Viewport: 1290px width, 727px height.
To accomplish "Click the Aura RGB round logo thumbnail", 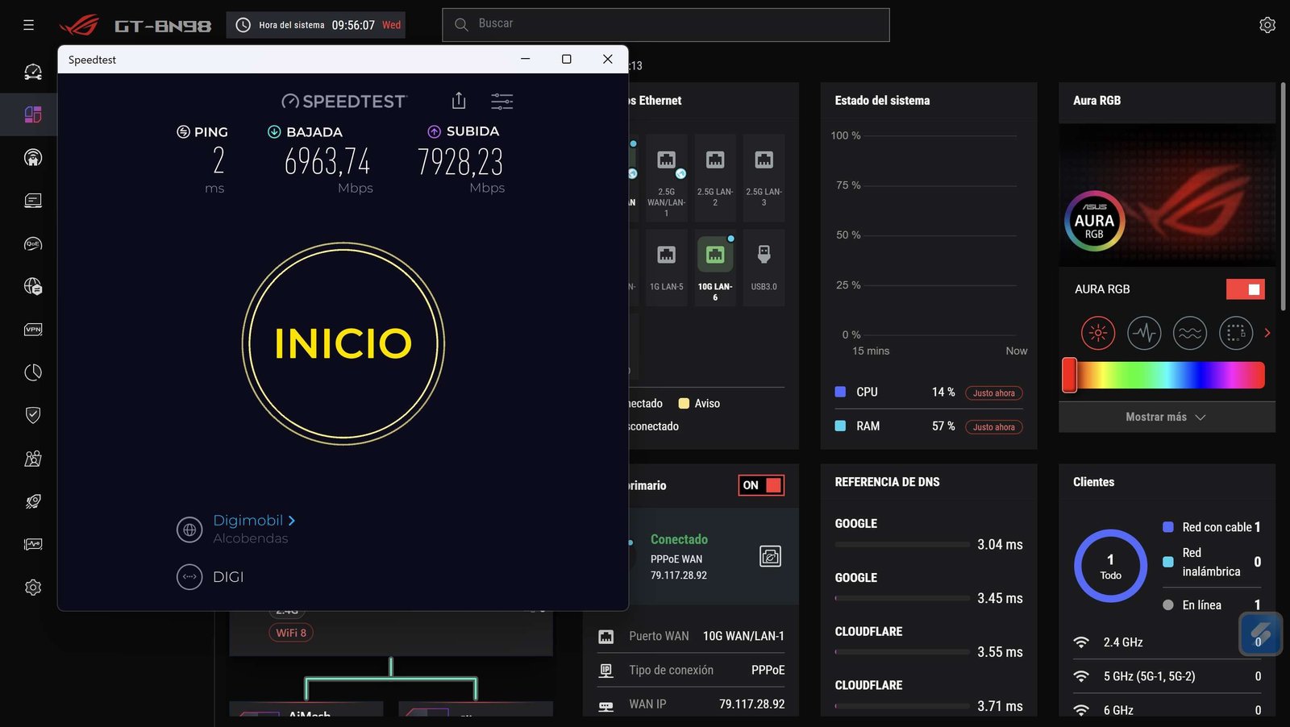I will point(1094,221).
